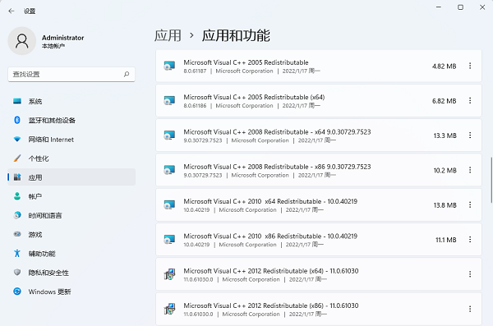493x326 pixels.
Task: Click the app list vertical scrollbar thumb
Action: point(491,180)
